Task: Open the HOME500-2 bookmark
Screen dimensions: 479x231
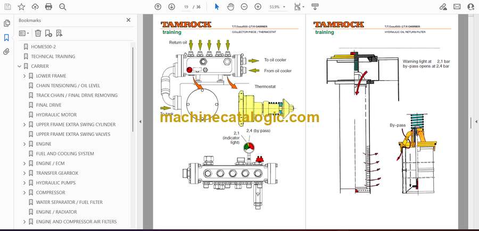Action: pos(44,47)
